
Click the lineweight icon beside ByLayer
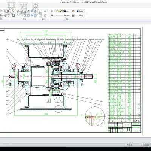(x=74, y=15)
